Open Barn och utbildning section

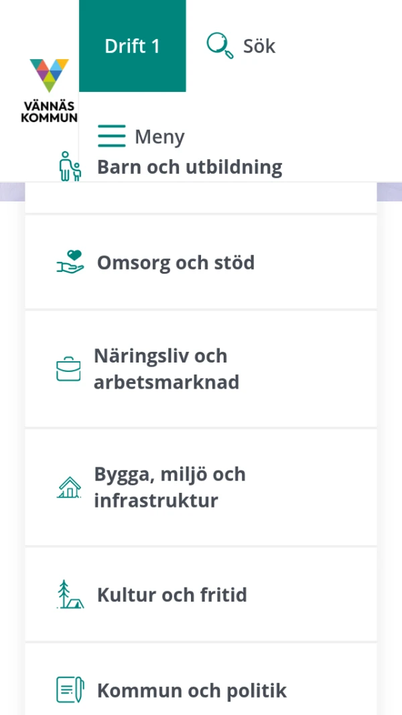(x=190, y=166)
